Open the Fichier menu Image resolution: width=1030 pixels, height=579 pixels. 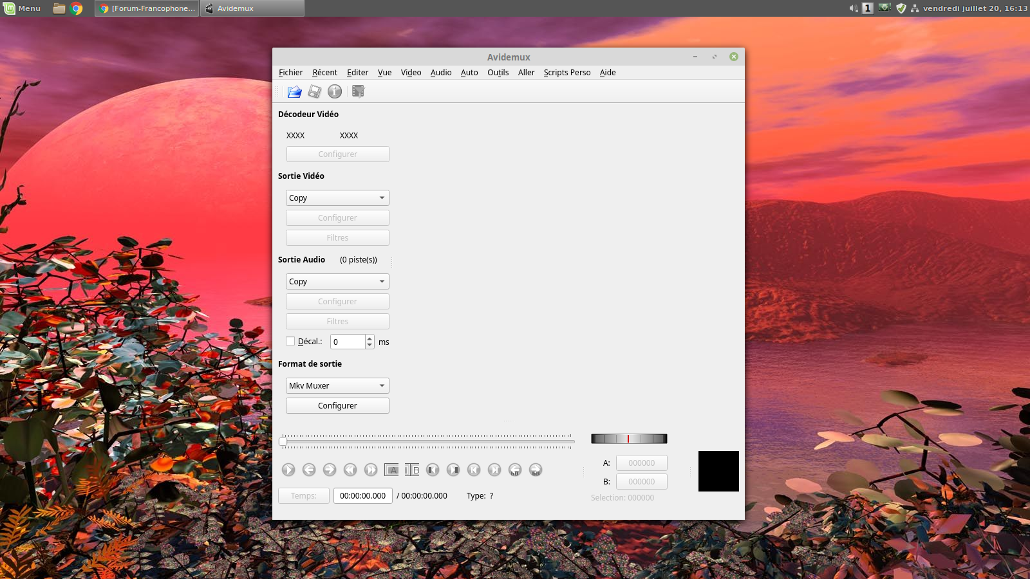tap(290, 73)
